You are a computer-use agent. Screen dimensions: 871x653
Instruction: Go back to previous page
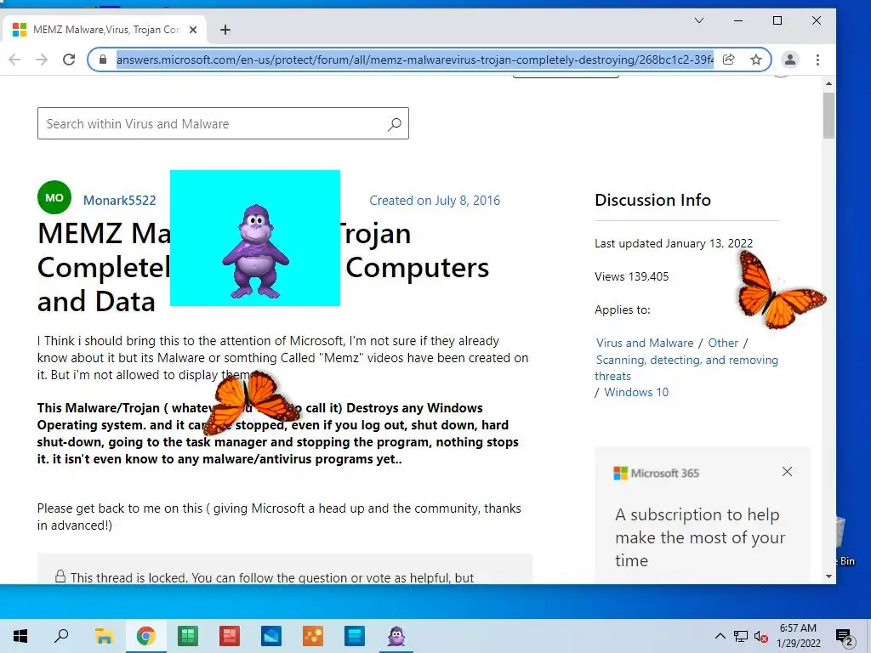point(15,60)
